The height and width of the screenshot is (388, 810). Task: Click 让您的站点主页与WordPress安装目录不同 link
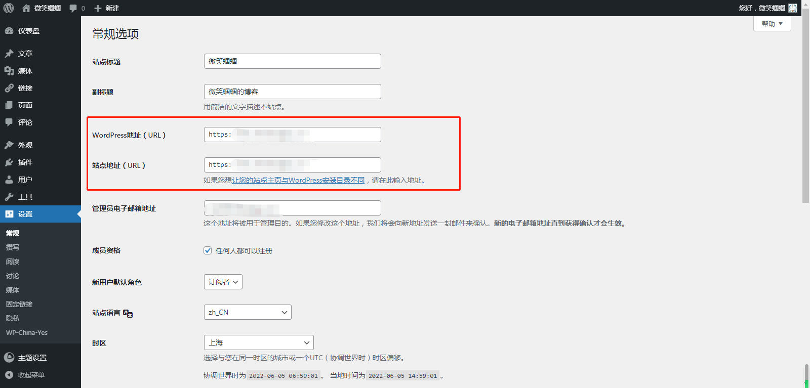298,180
